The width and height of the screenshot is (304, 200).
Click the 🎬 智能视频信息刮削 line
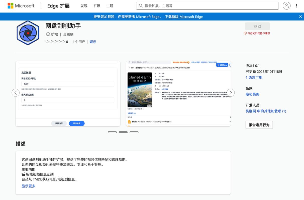[38, 174]
